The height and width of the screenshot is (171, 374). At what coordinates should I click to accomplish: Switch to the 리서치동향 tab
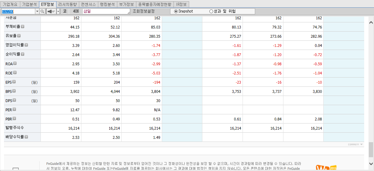pos(67,4)
